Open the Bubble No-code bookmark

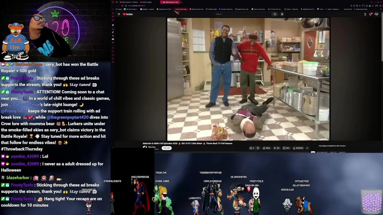(x=242, y=9)
